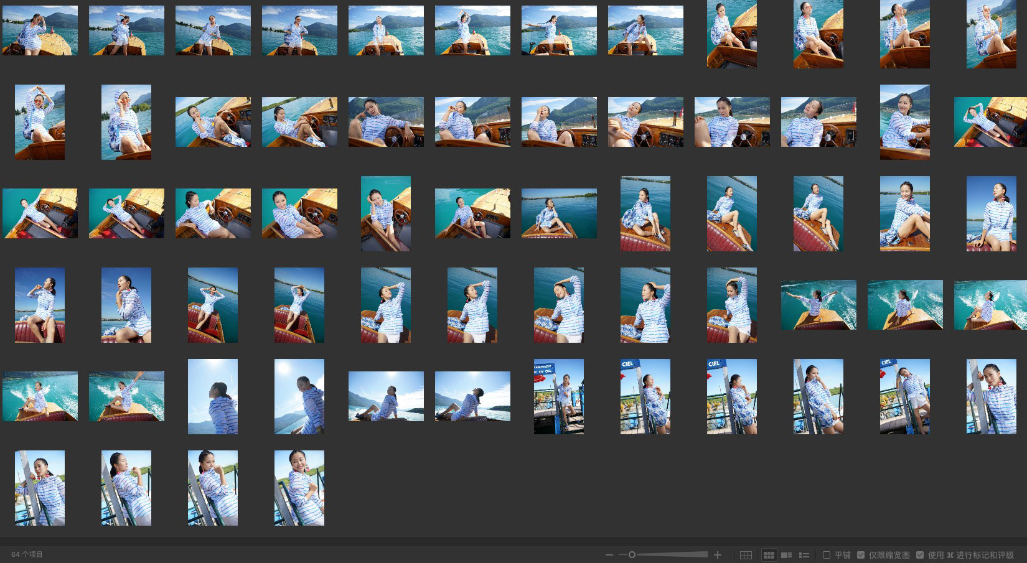Select the very first photo thumbnail
This screenshot has height=563, width=1027.
40,30
